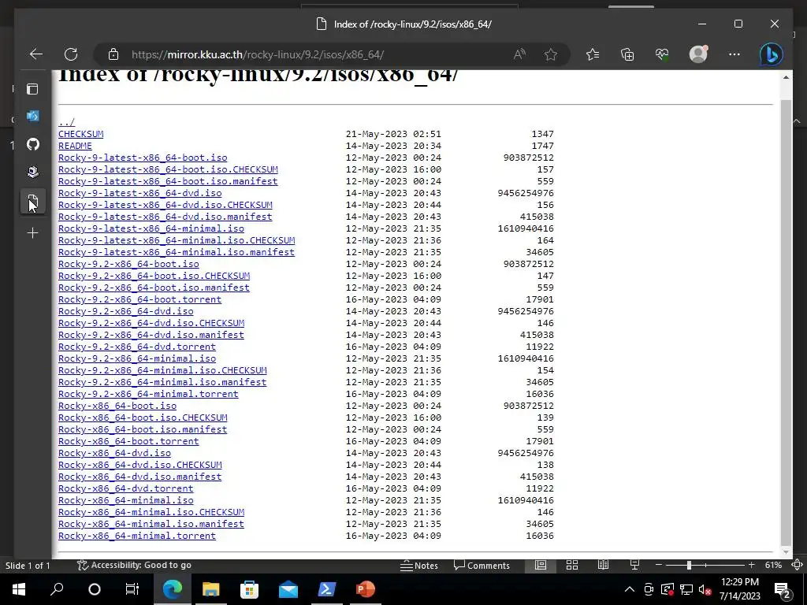The height and width of the screenshot is (605, 807).
Task: View site info via the padlock icon
Action: tap(113, 54)
